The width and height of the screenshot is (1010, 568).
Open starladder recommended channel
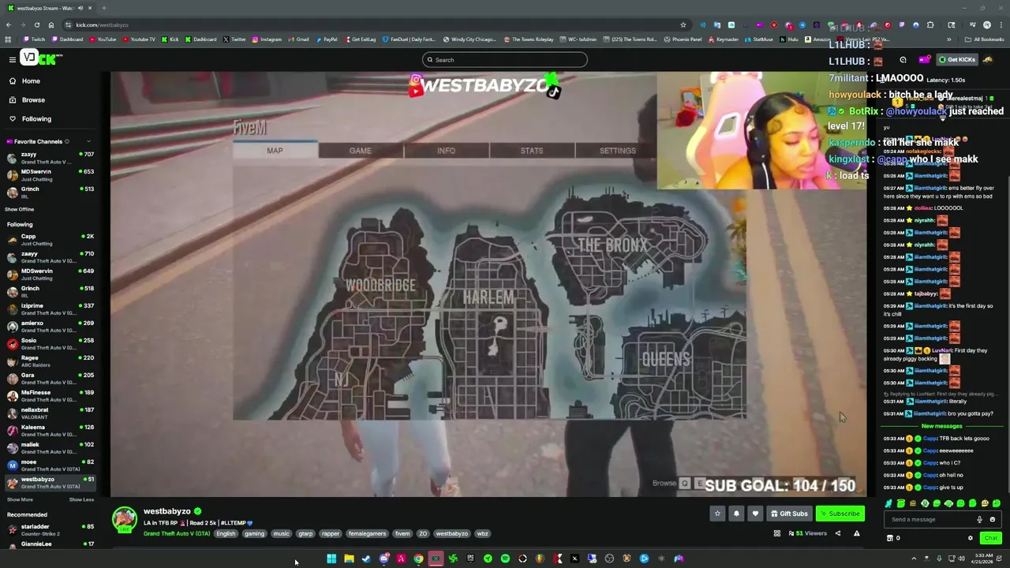point(49,530)
